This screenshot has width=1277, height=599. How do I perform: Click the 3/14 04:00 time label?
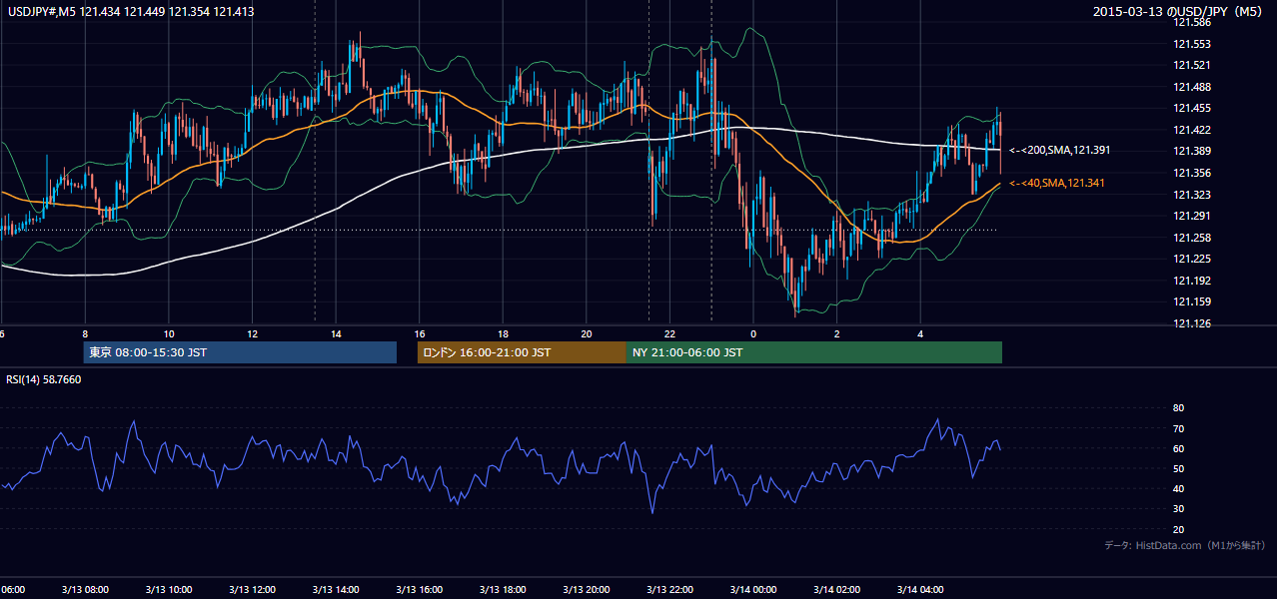(921, 590)
